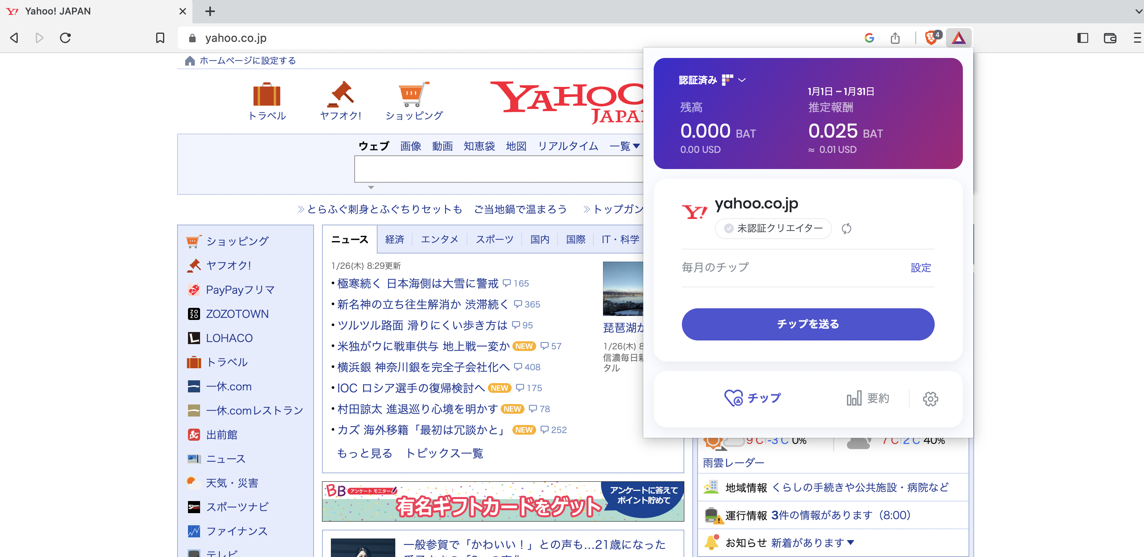Open 極寒続く 日本海側は大雪に警戒 headline

click(x=418, y=283)
